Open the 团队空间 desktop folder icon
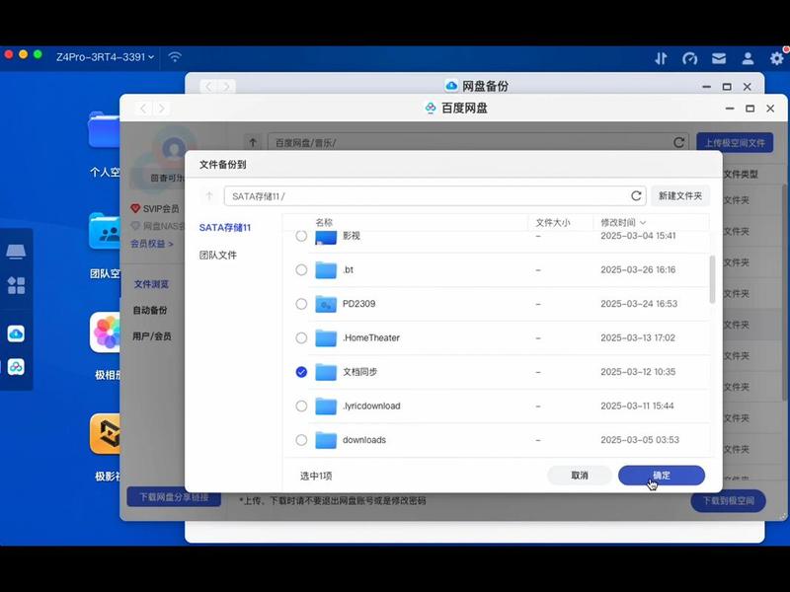Screen dimensions: 790x592 click(105, 232)
